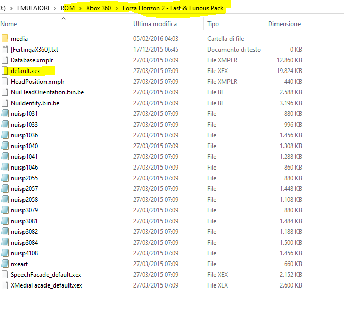Select Database.xmplr file name
Image resolution: width=344 pixels, height=311 pixels.
coord(32,60)
